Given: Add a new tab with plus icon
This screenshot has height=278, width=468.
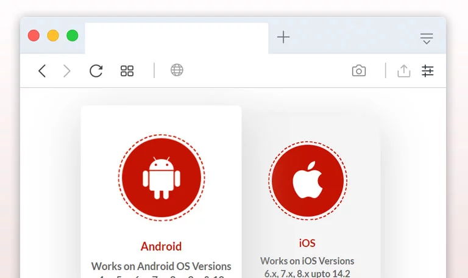Looking at the screenshot, I should [x=283, y=37].
